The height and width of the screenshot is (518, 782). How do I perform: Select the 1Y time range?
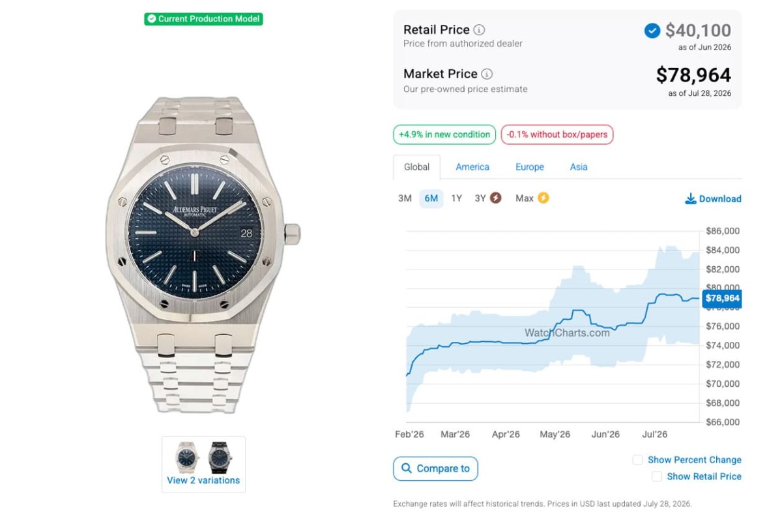tap(456, 198)
